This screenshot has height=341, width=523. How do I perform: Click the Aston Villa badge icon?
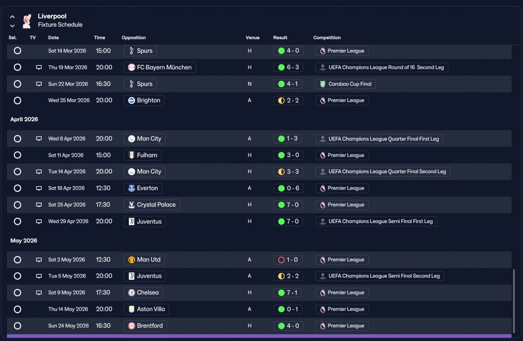coord(132,309)
